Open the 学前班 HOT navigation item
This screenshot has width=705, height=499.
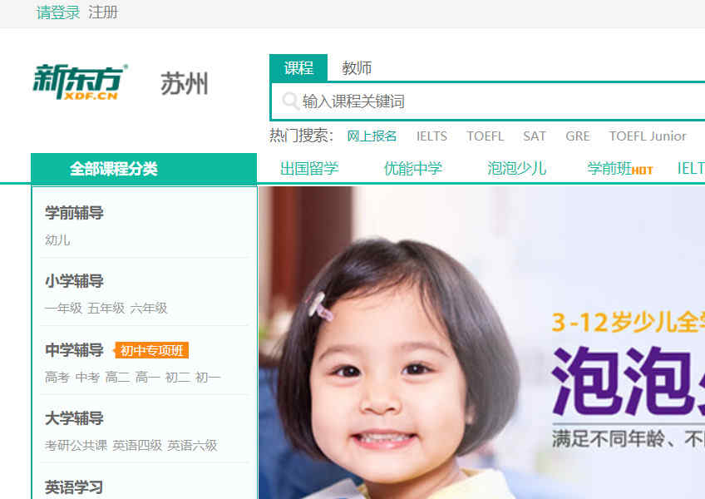[620, 169]
